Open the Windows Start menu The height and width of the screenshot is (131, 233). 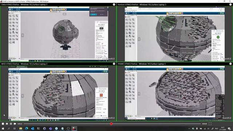tap(3, 128)
